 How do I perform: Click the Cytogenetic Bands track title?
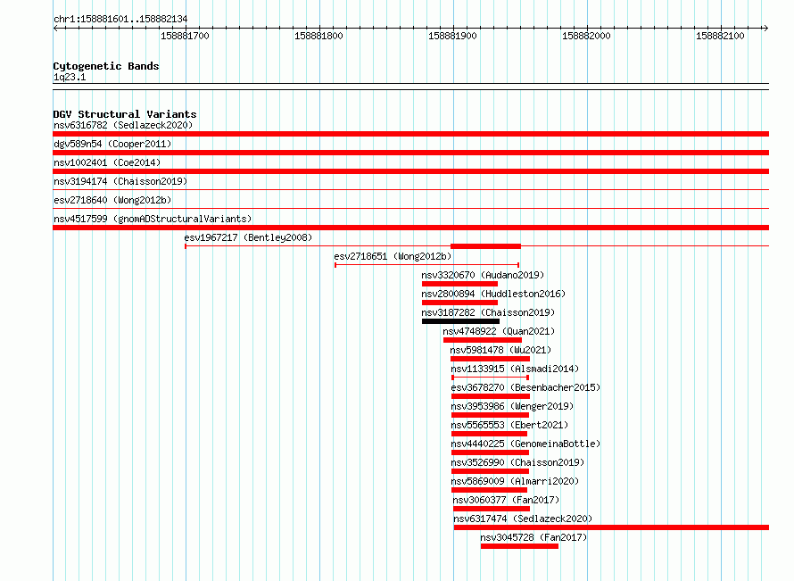point(106,66)
